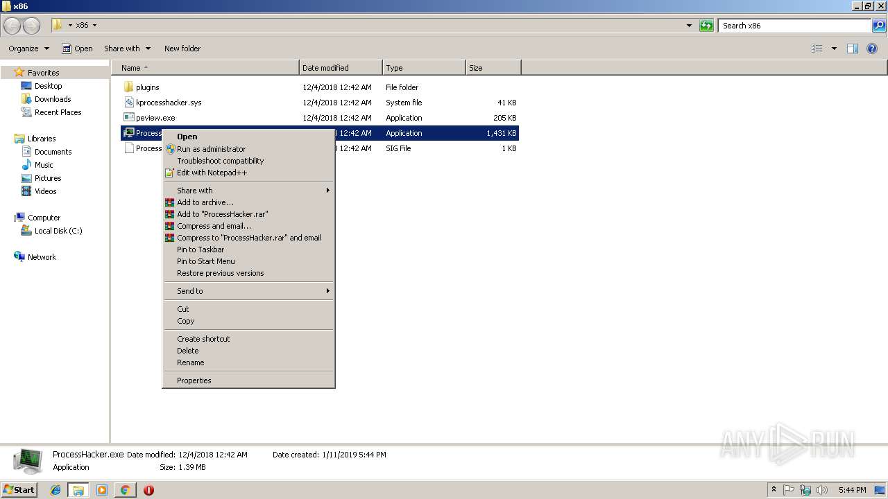This screenshot has height=499, width=888.
Task: Click the Search x86 input field
Action: 794,26
